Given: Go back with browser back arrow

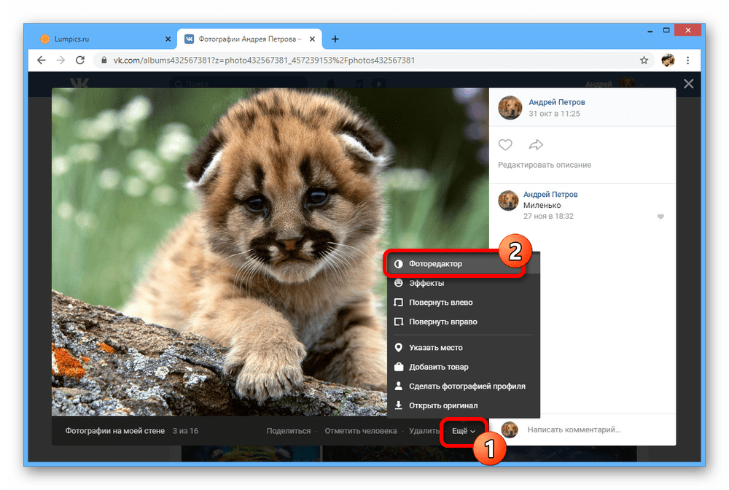Looking at the screenshot, I should click(x=42, y=60).
